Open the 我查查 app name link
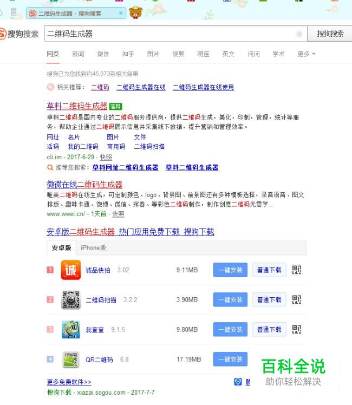 pos(95,330)
